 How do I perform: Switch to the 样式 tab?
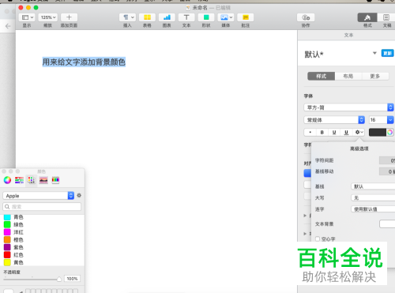pyautogui.click(x=322, y=77)
